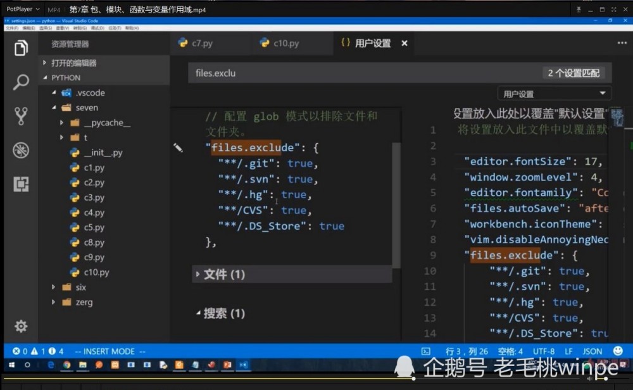Expand the __pycache__ folder
633x390 pixels.
pos(61,122)
